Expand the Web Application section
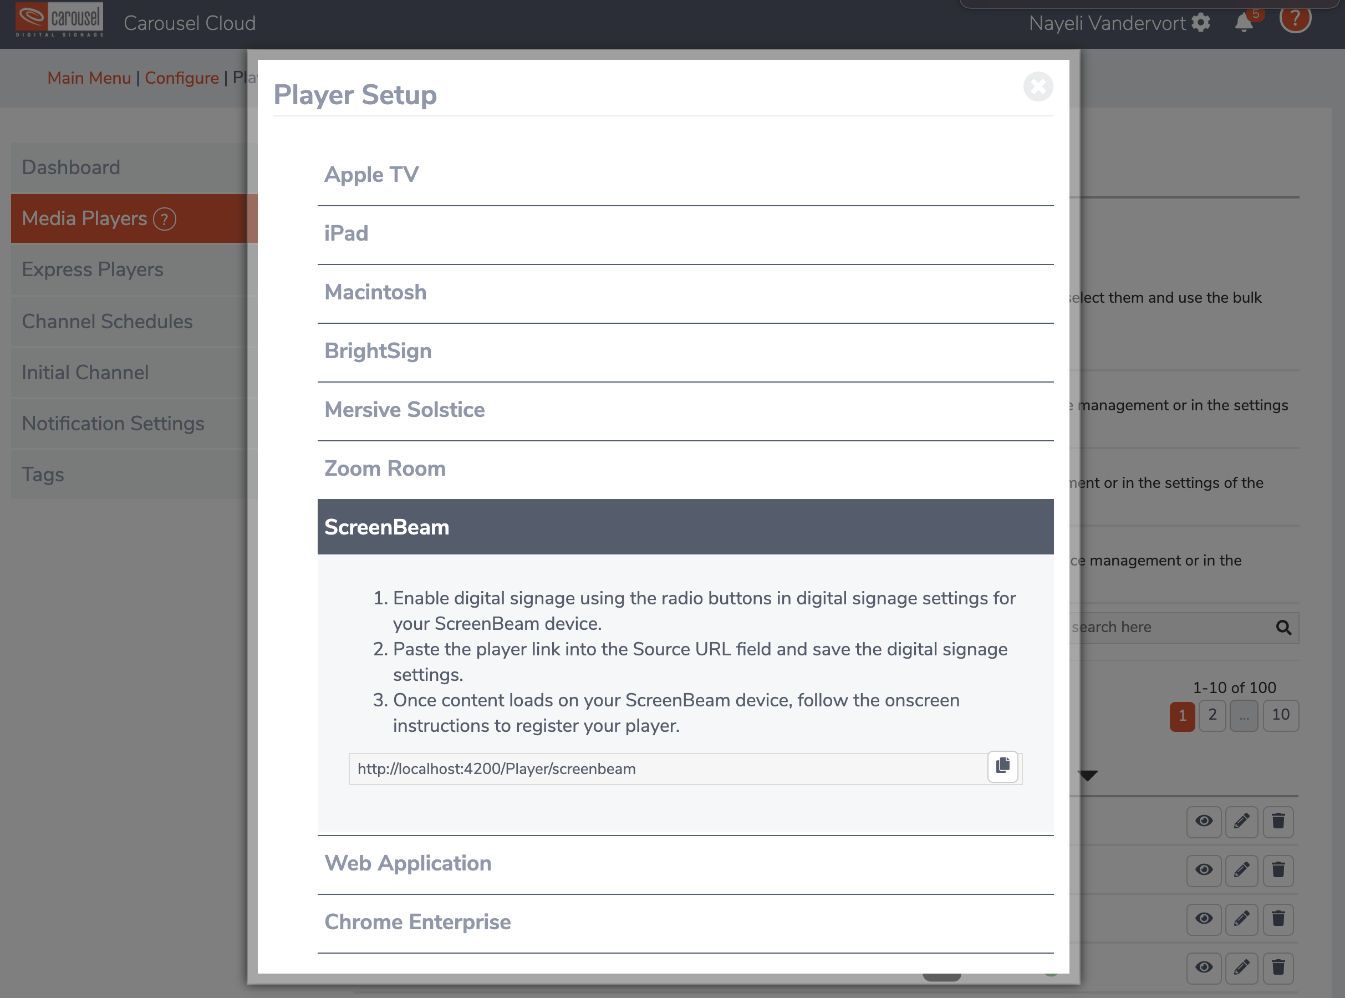This screenshot has width=1345, height=998. tap(685, 864)
